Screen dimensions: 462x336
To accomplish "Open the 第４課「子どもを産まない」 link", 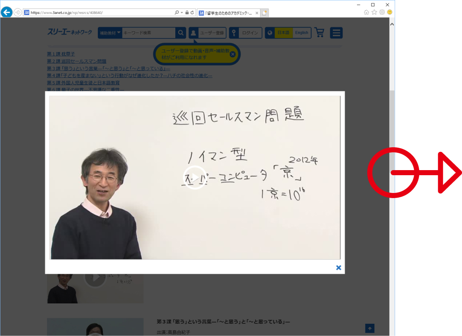I will click(130, 75).
